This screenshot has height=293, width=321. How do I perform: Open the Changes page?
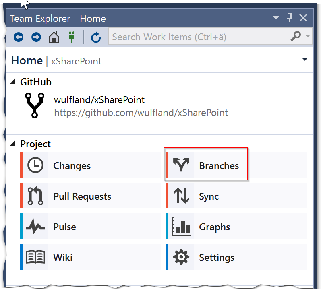click(x=72, y=165)
